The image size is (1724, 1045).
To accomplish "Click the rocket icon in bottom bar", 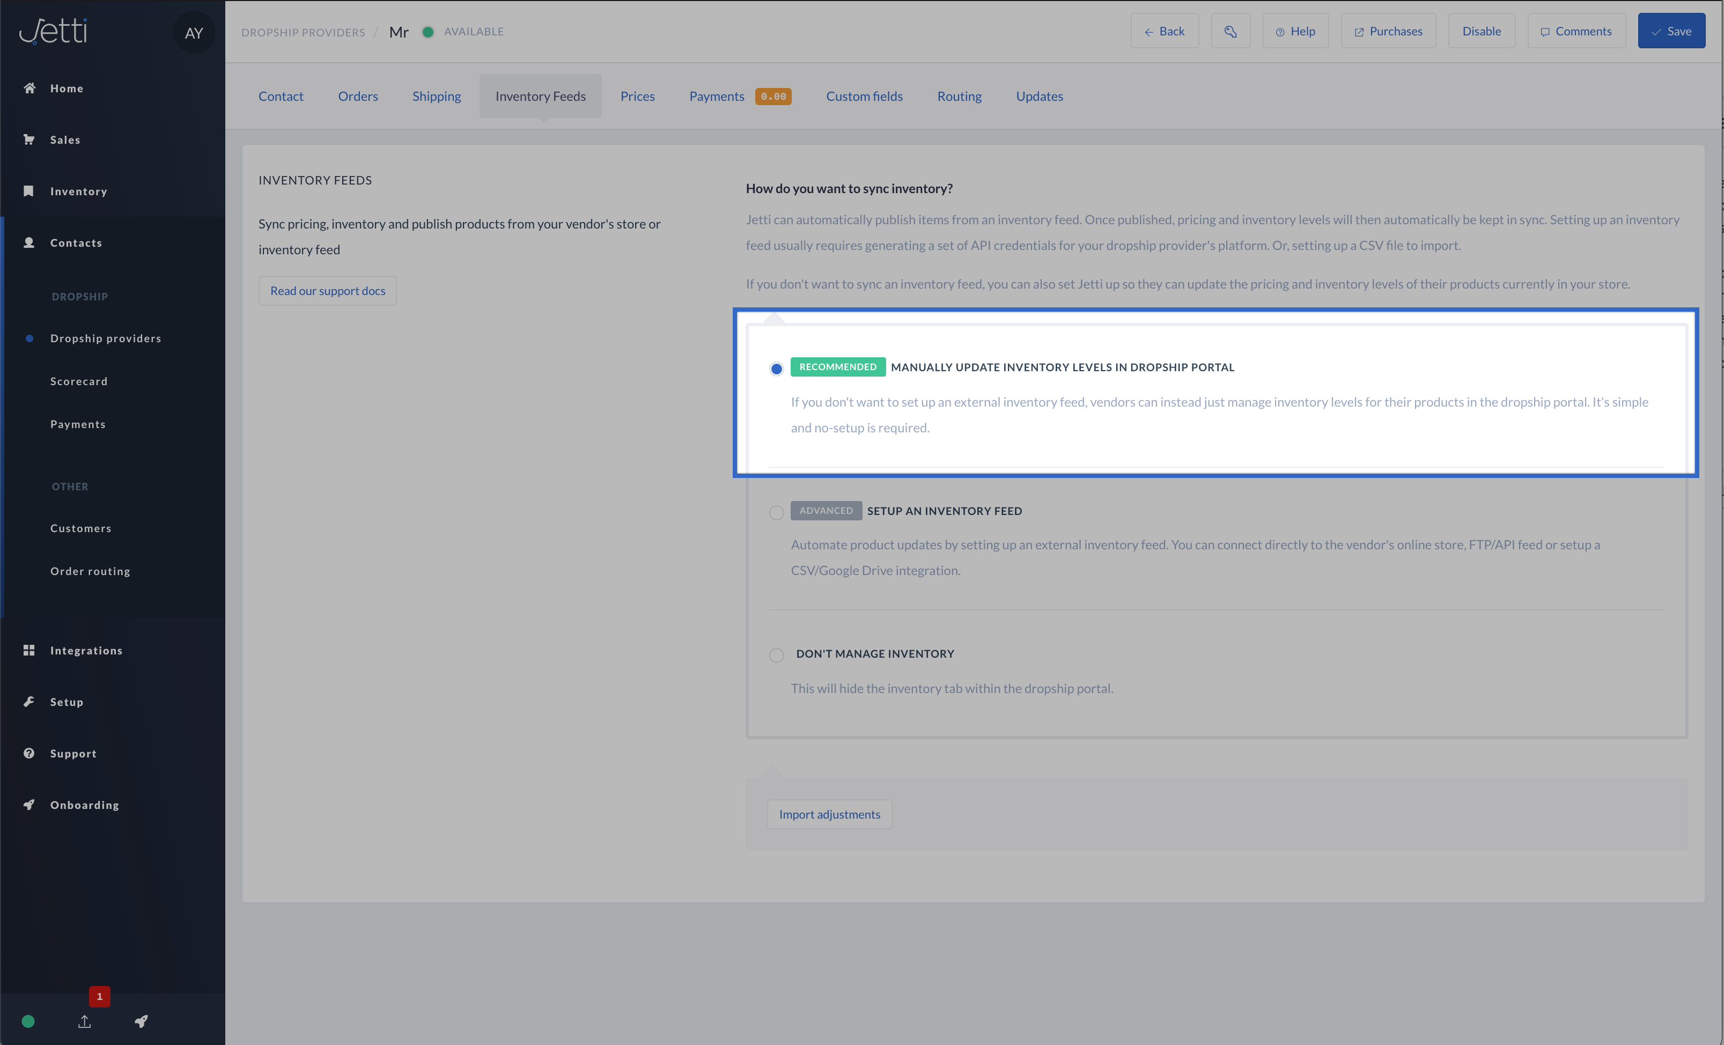I will (x=141, y=1021).
